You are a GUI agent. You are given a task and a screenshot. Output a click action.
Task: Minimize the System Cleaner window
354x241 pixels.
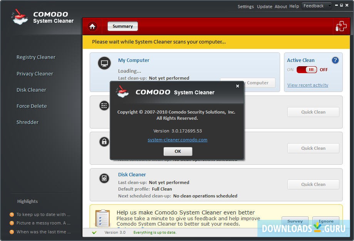[x=336, y=5]
